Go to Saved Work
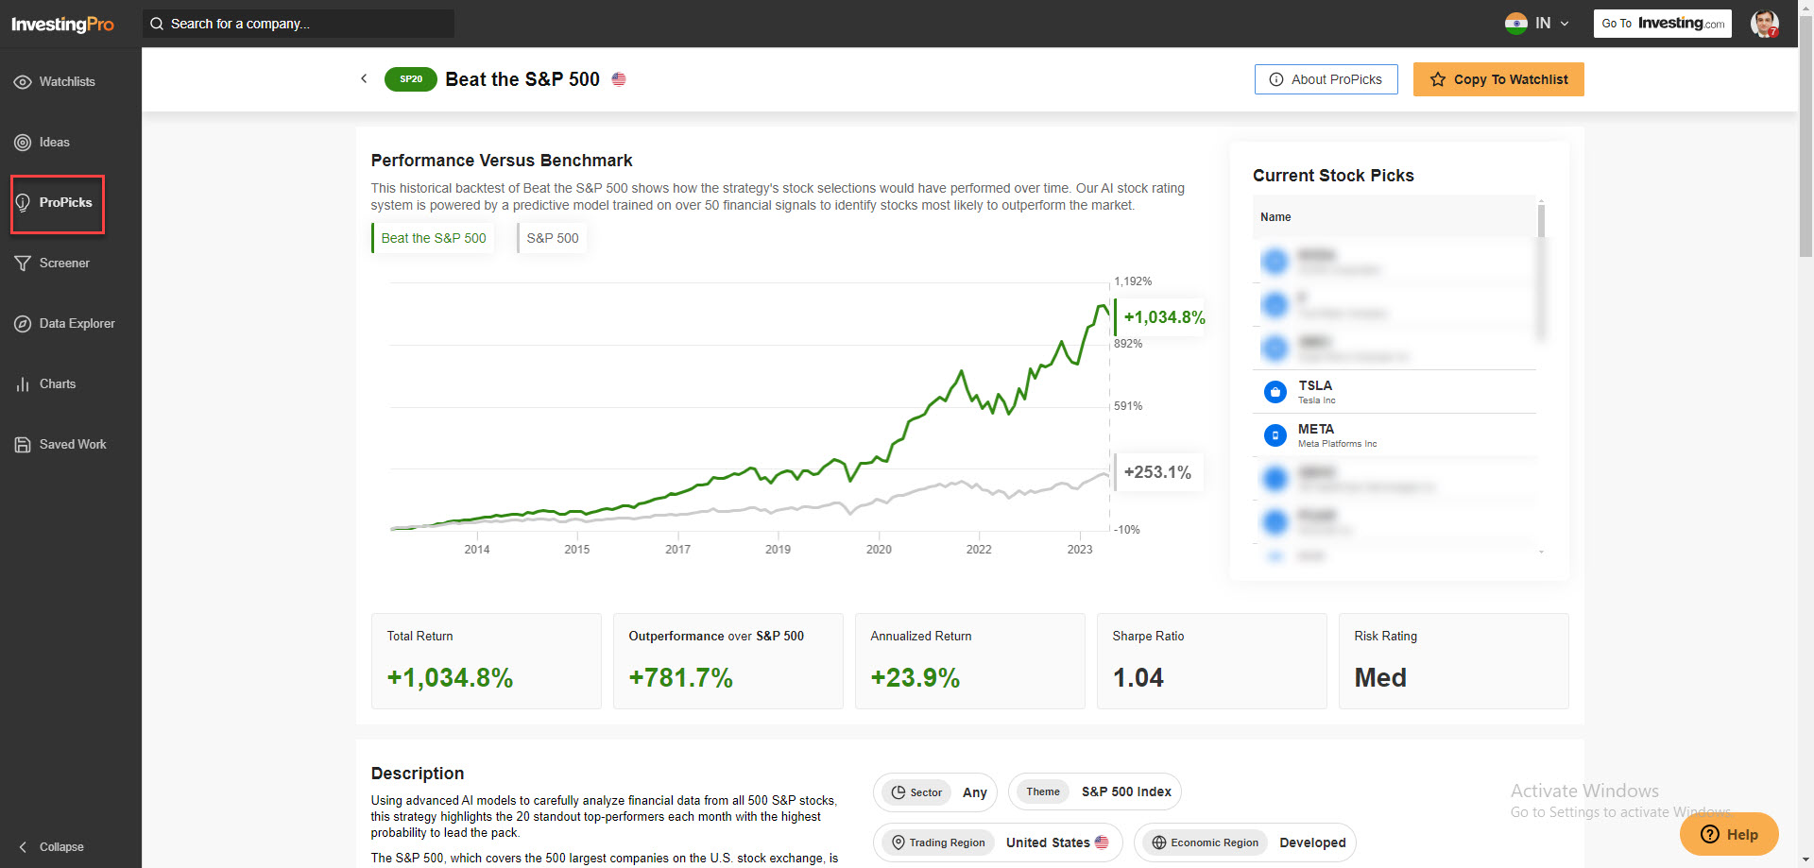This screenshot has width=1814, height=868. point(71,445)
